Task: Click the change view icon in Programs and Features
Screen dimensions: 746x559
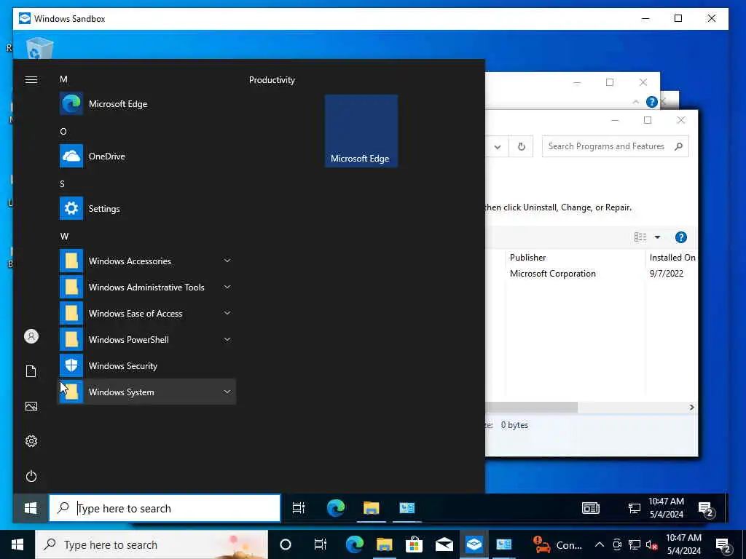Action: (x=640, y=237)
